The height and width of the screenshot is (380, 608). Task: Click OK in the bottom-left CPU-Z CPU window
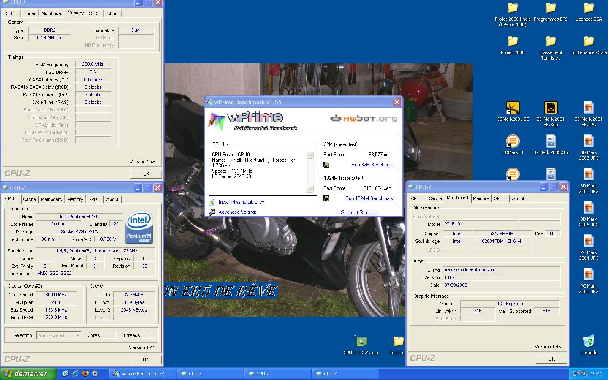coord(146,359)
